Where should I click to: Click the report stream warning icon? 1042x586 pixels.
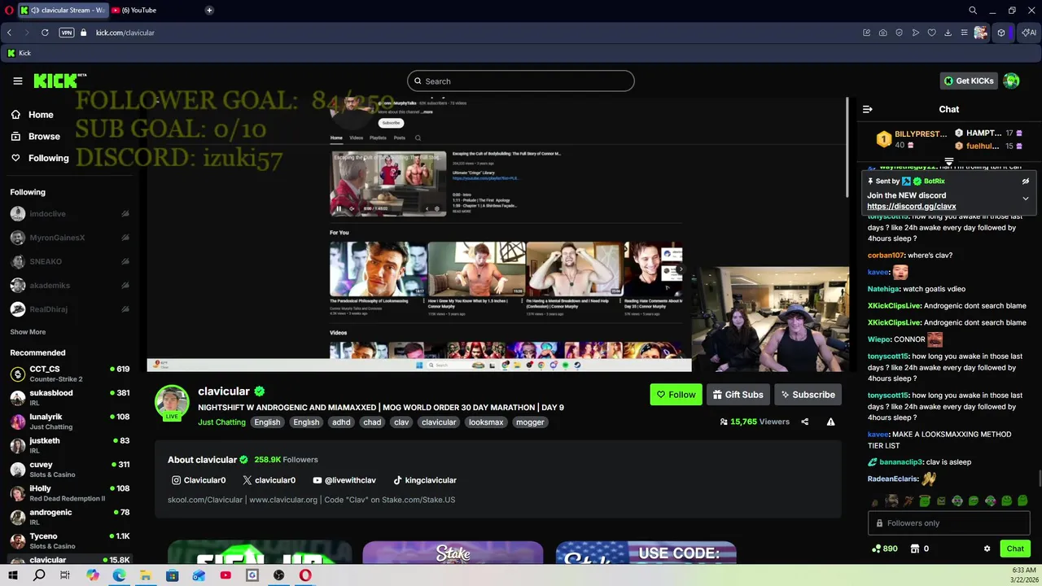pos(830,422)
